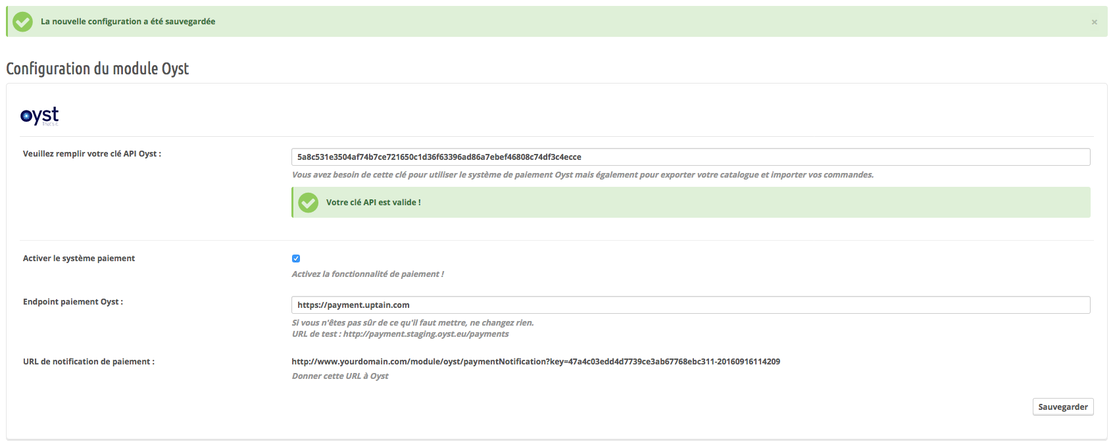Select the payment notification URL text

536,361
